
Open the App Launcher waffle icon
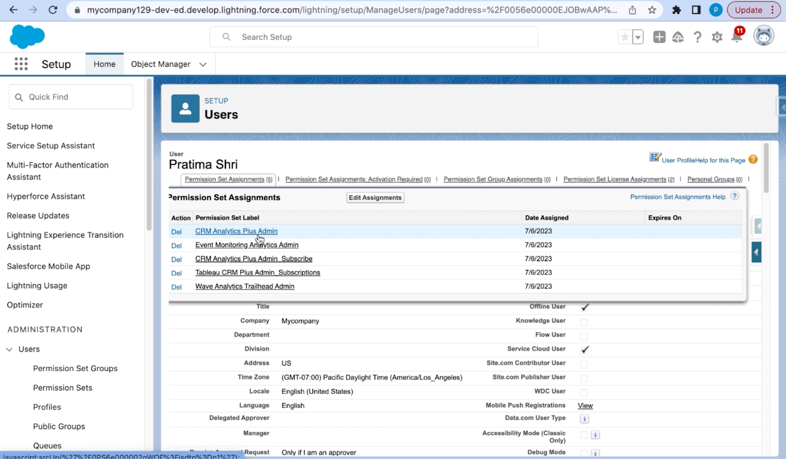[21, 64]
